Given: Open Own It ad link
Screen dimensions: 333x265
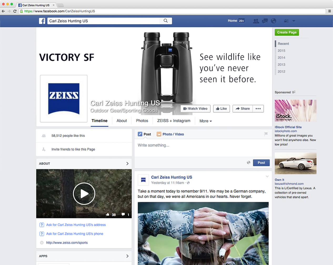Looking at the screenshot, I should 279,180.
